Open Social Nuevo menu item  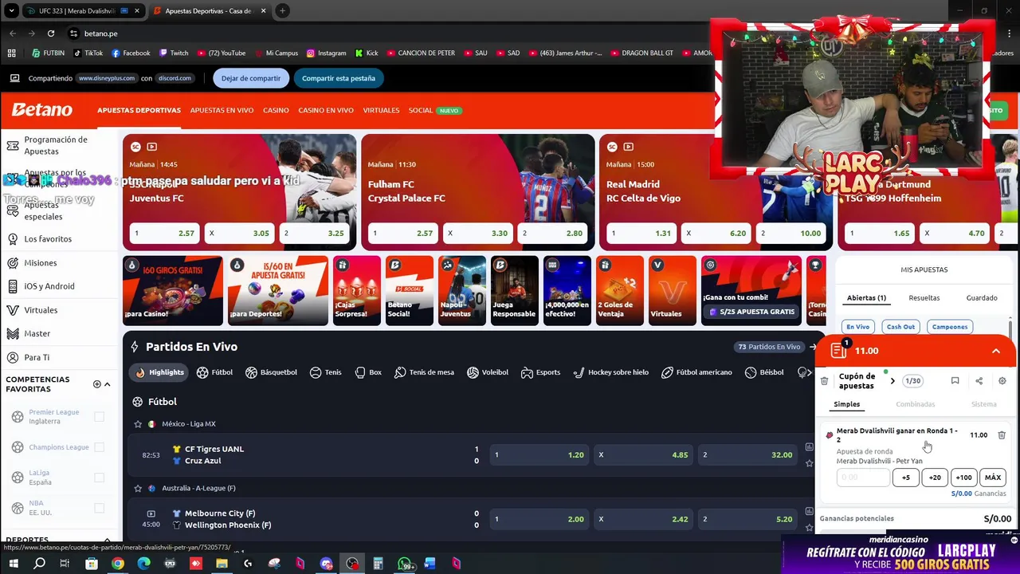pyautogui.click(x=435, y=110)
